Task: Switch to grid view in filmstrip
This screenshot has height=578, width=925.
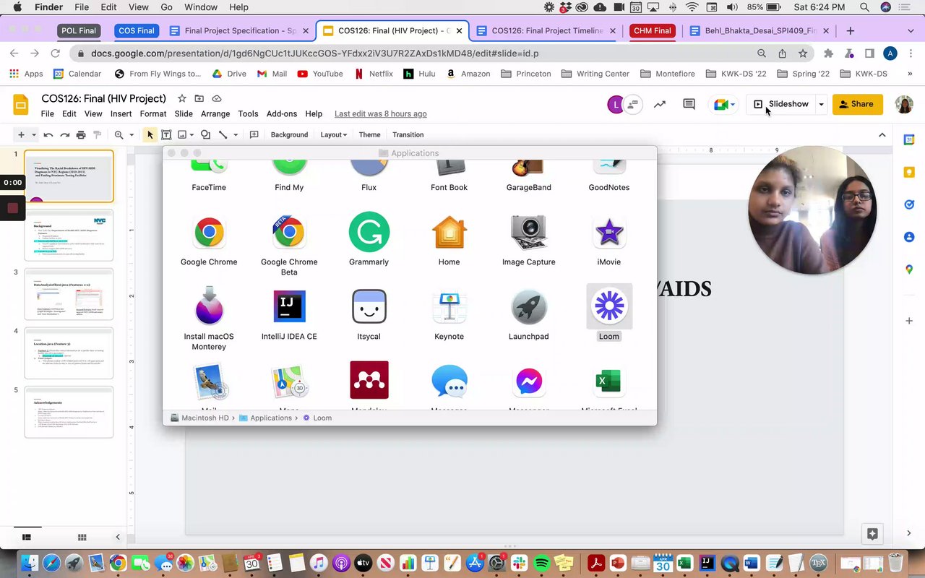Action: click(82, 537)
